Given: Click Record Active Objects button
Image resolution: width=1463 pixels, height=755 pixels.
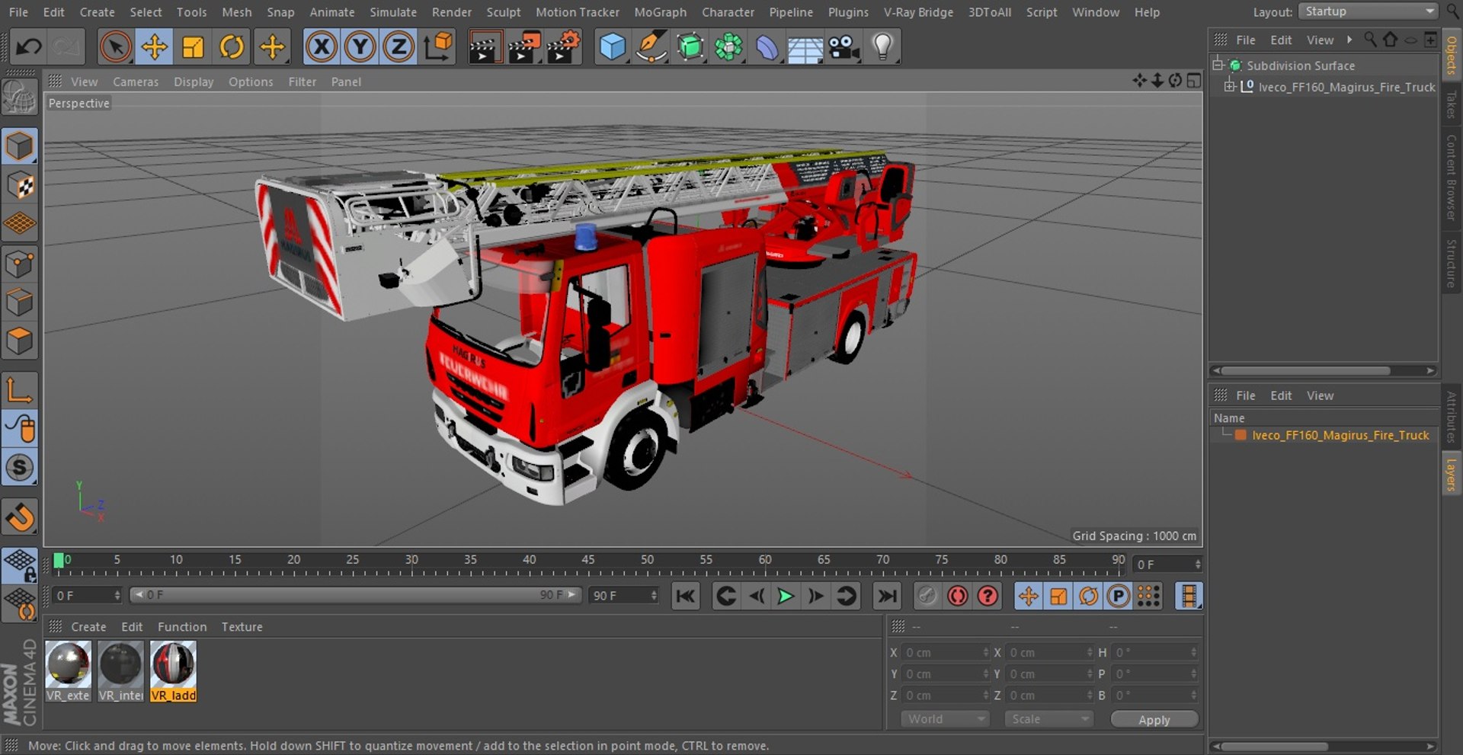Looking at the screenshot, I should 927,596.
